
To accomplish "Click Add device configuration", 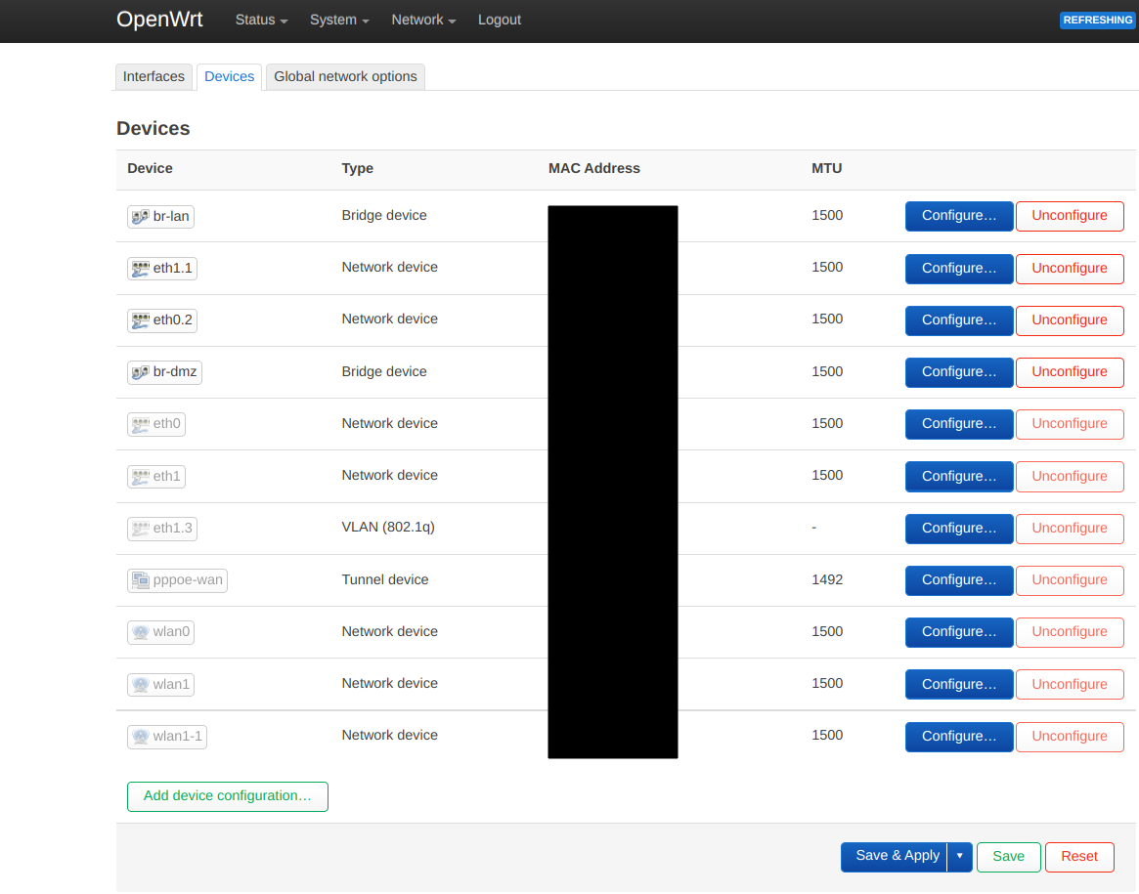I will [x=227, y=796].
